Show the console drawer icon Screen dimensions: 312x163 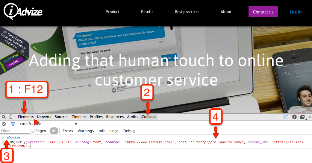[286, 117]
